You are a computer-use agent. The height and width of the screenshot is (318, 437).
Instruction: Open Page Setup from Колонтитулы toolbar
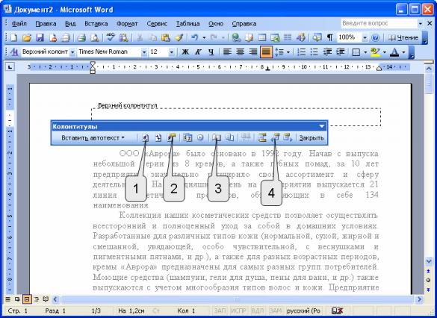click(217, 138)
